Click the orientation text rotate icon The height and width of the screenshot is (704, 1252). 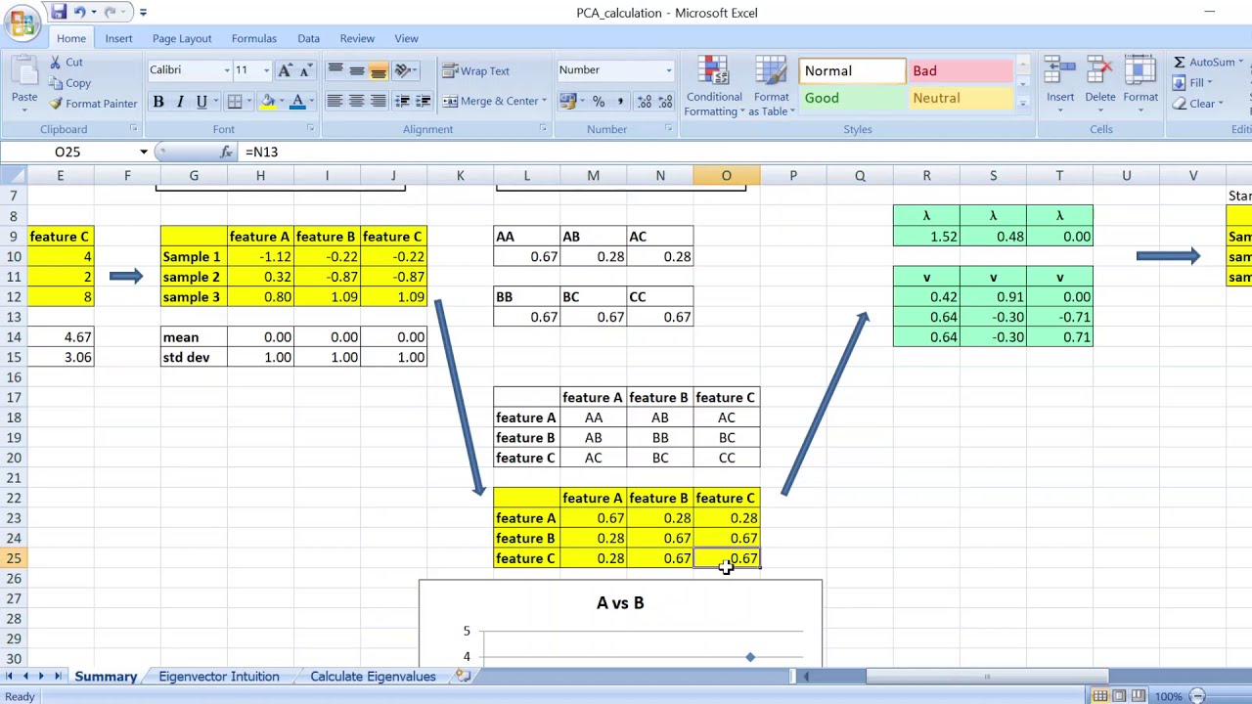tap(402, 70)
